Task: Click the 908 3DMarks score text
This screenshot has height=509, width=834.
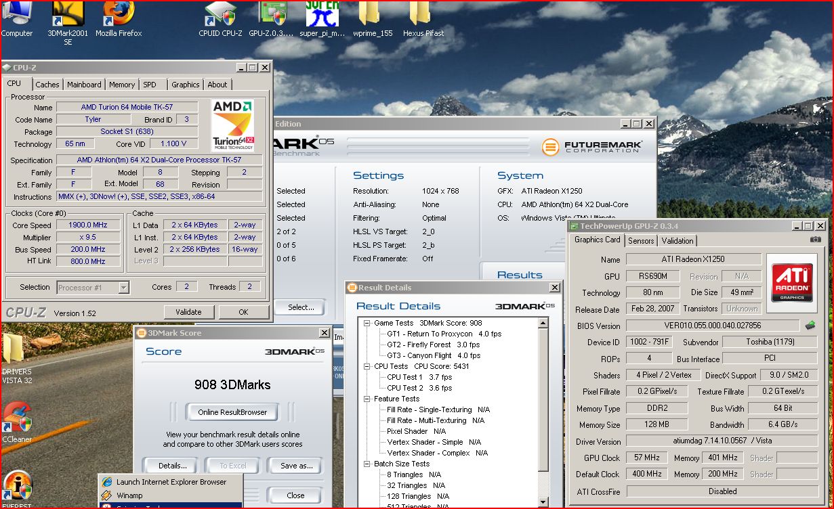Action: [232, 385]
